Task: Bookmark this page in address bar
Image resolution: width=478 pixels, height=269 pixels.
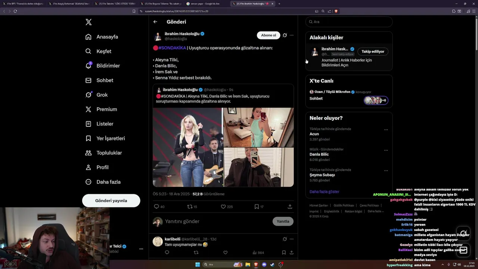Action: pyautogui.click(x=134, y=11)
